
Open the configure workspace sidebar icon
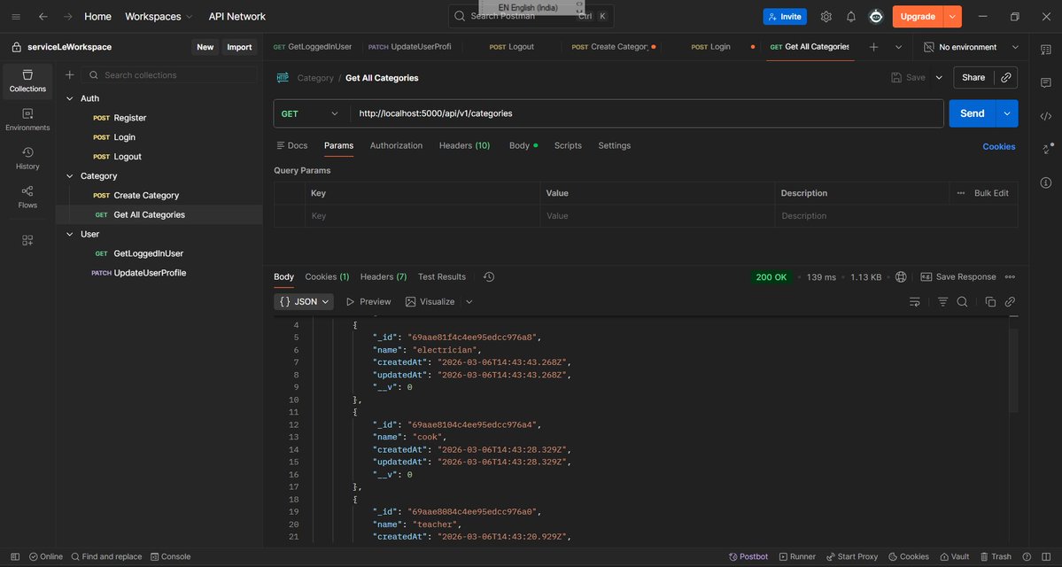pos(27,240)
